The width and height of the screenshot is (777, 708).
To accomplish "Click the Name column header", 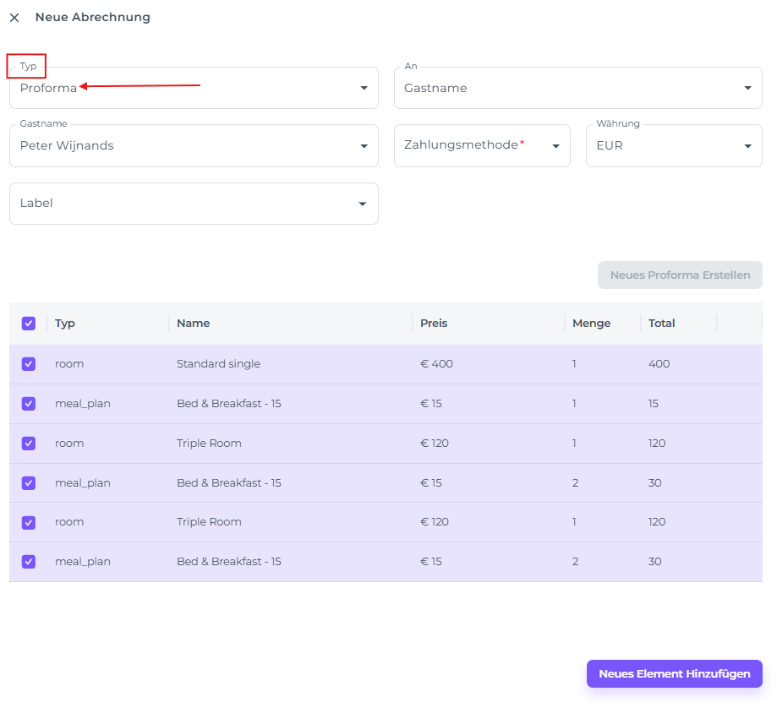I will click(193, 324).
